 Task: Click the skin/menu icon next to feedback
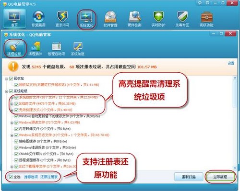click(207, 3)
